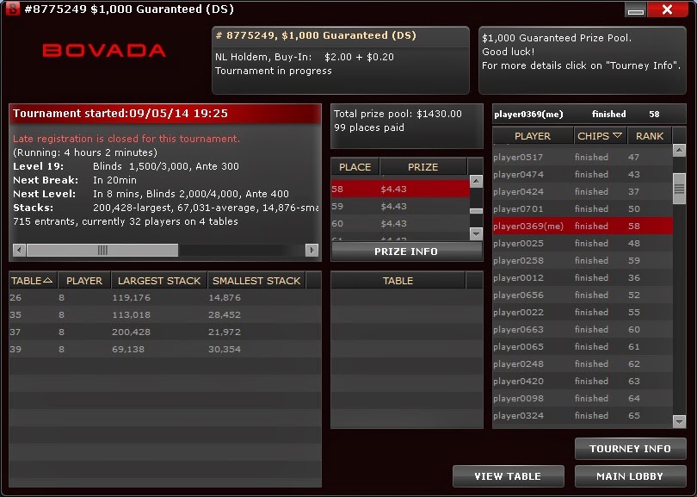Click the BOVADA logo
The height and width of the screenshot is (497, 697).
pyautogui.click(x=104, y=50)
